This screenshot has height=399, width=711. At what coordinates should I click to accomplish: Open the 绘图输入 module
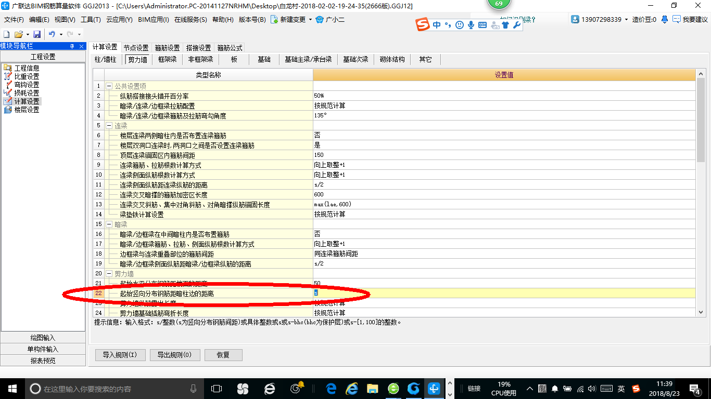tap(43, 338)
